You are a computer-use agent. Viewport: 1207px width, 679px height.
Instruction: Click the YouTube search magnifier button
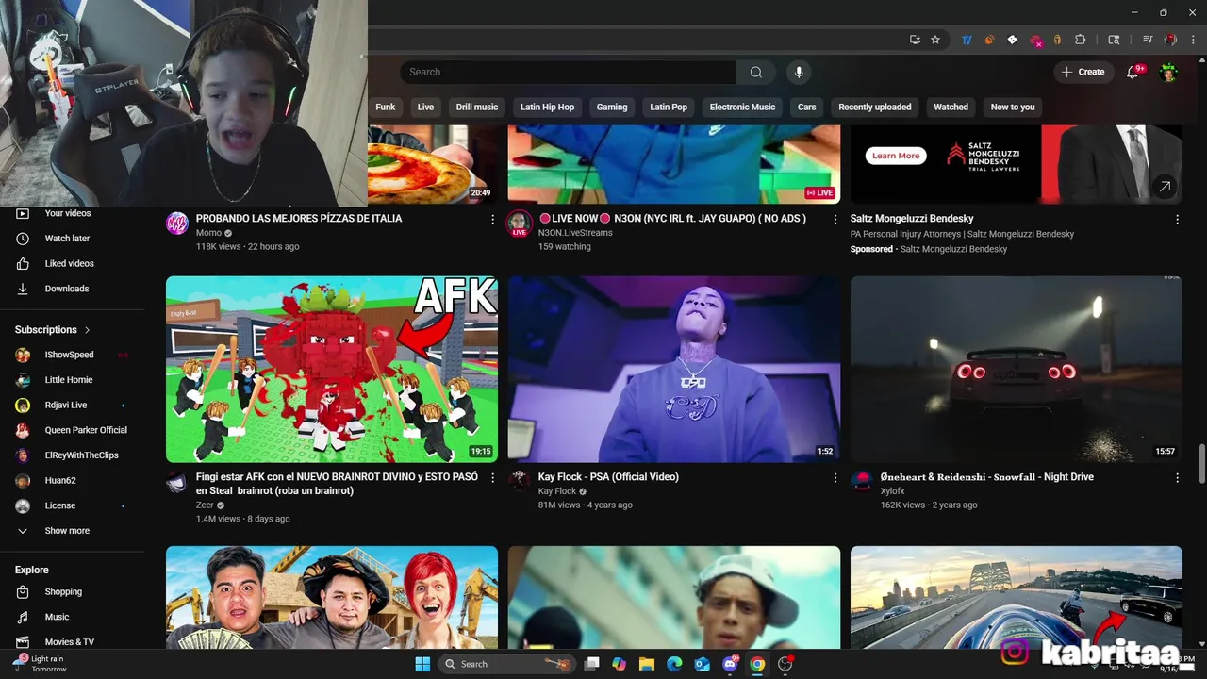coord(756,73)
